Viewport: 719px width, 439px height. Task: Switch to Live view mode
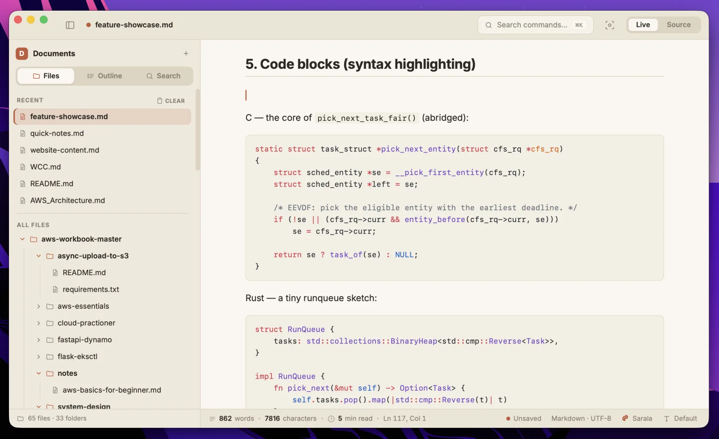tap(643, 25)
